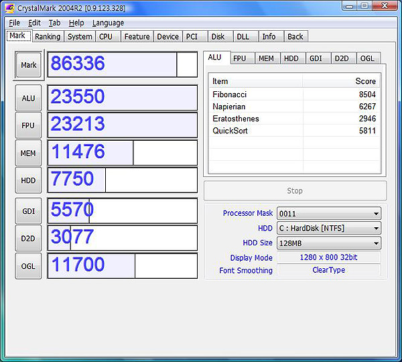
Task: Select the HDD results sub-tab
Action: [293, 58]
